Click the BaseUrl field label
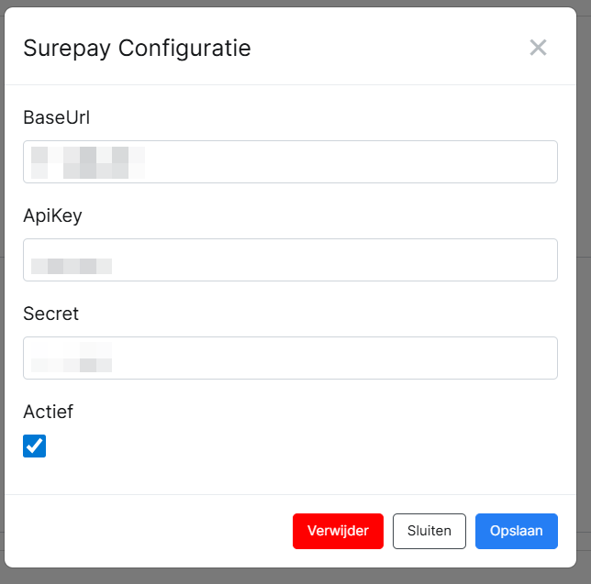The width and height of the screenshot is (591, 584). pos(56,117)
